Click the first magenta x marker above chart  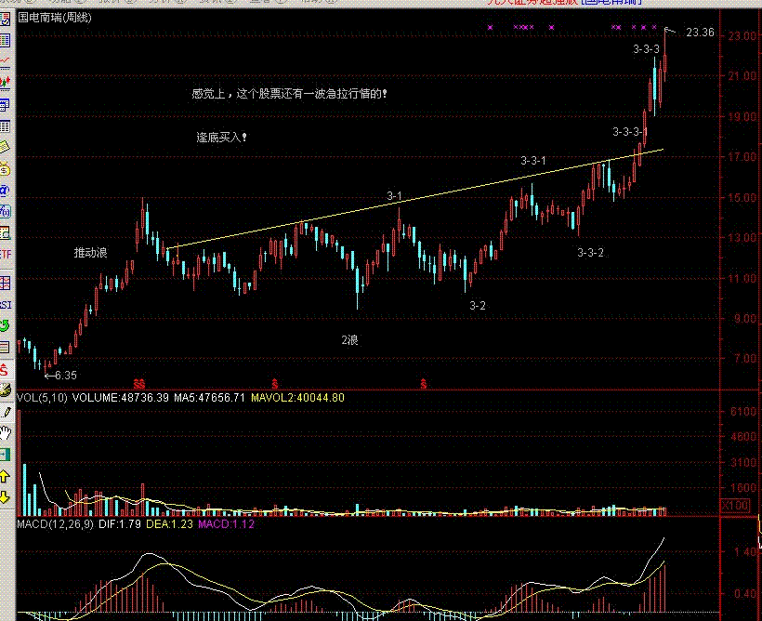point(490,27)
